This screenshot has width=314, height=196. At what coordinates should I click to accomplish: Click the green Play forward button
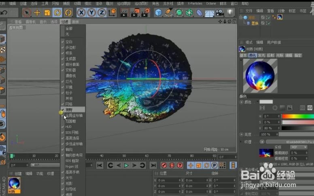tap(126, 165)
